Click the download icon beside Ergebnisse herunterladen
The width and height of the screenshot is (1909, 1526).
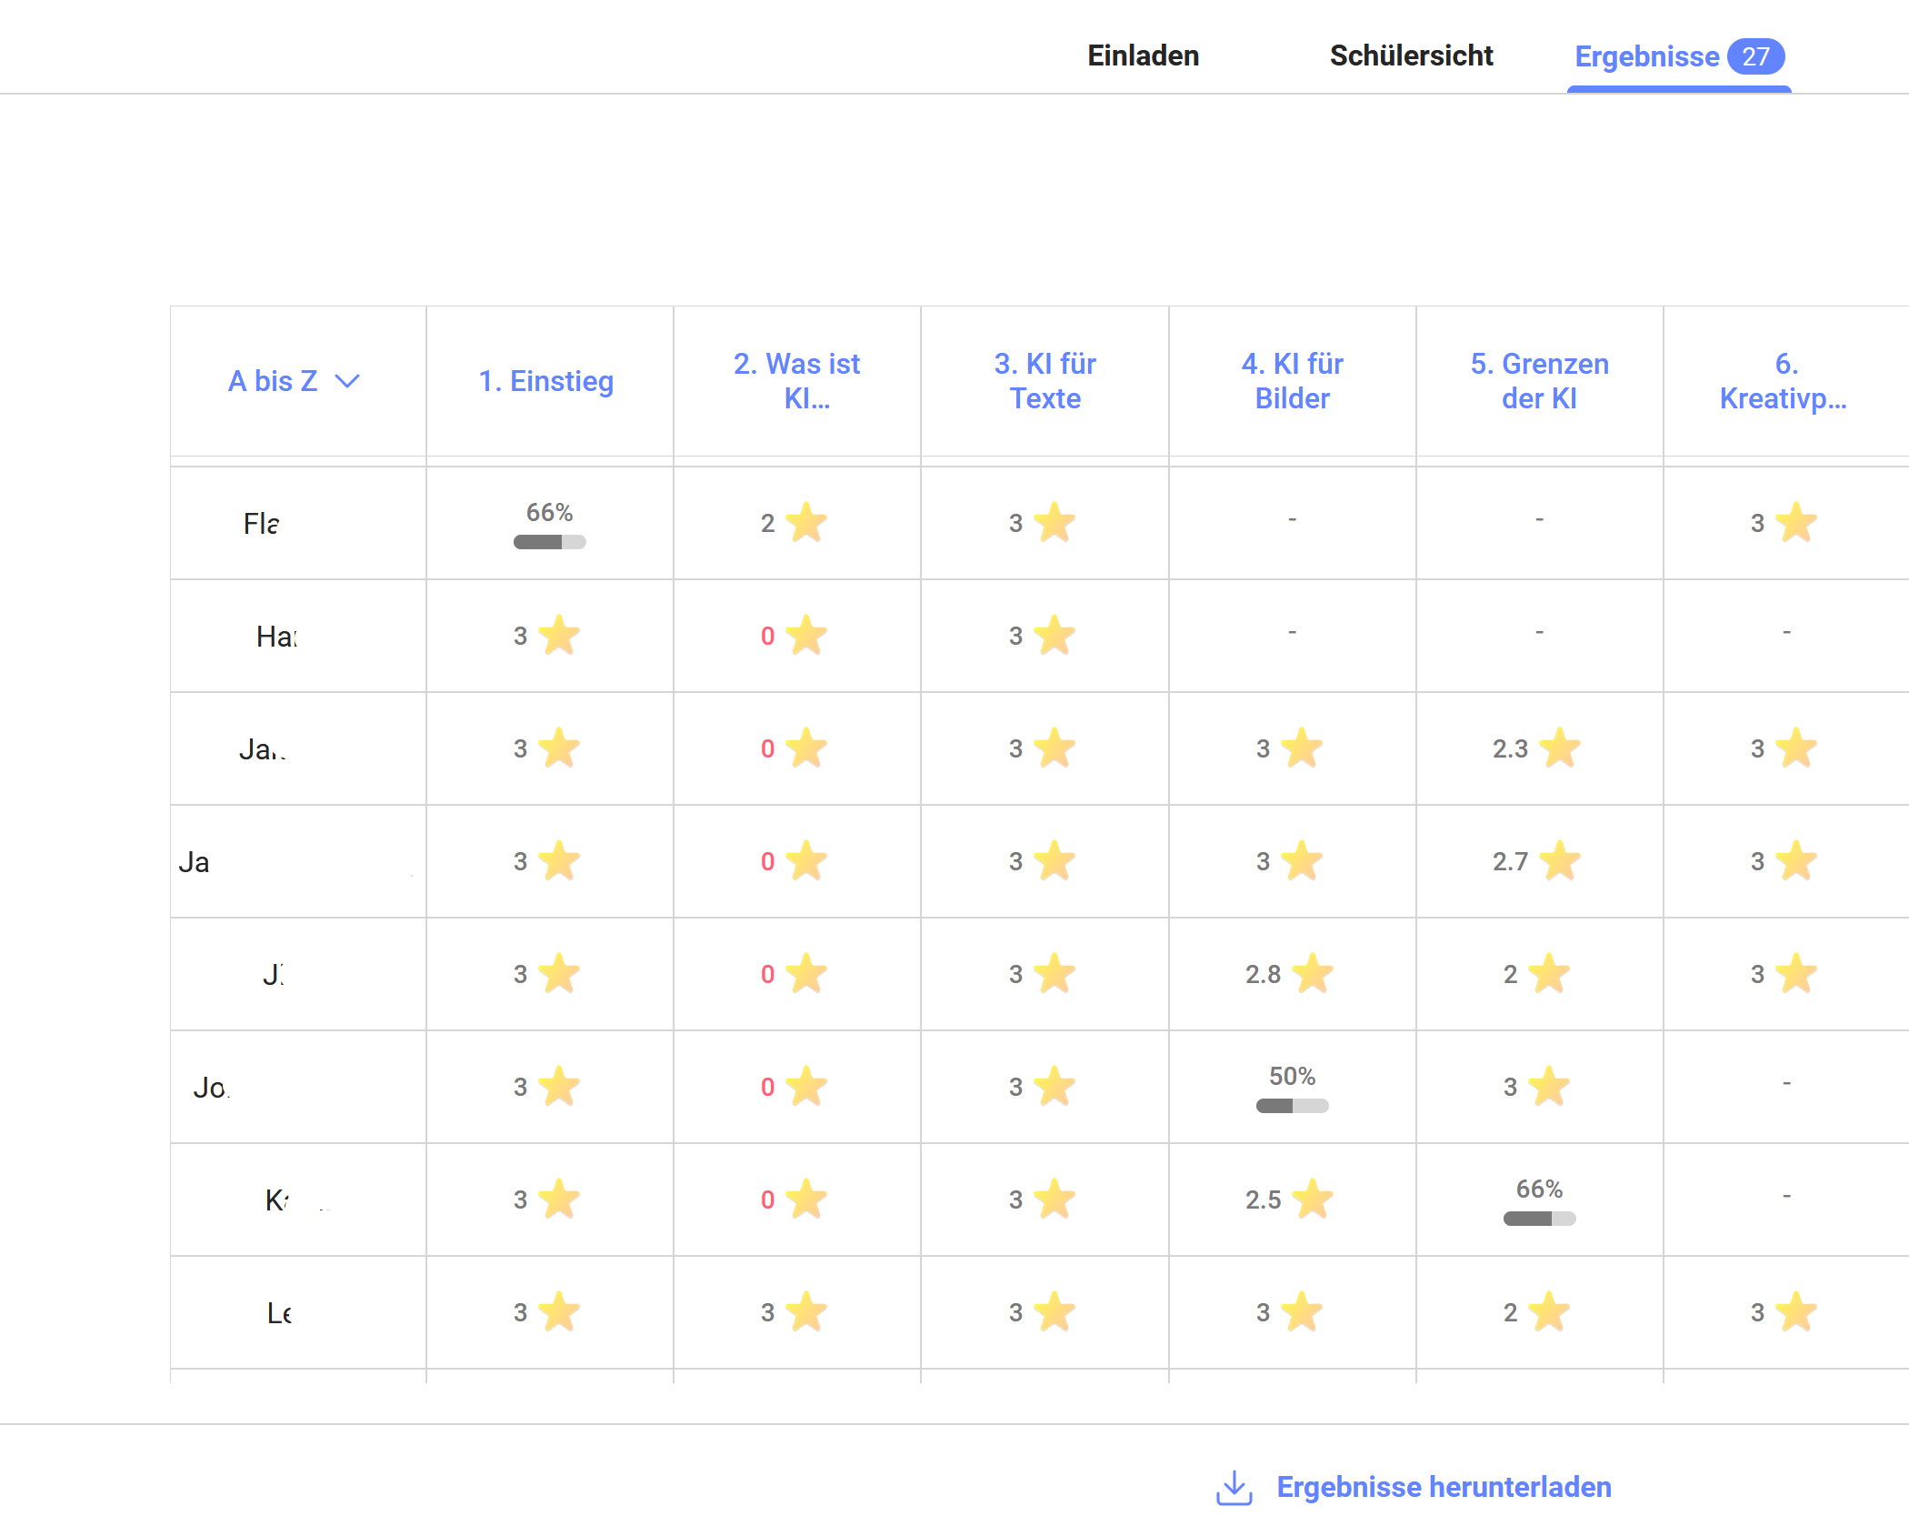pyautogui.click(x=1234, y=1488)
